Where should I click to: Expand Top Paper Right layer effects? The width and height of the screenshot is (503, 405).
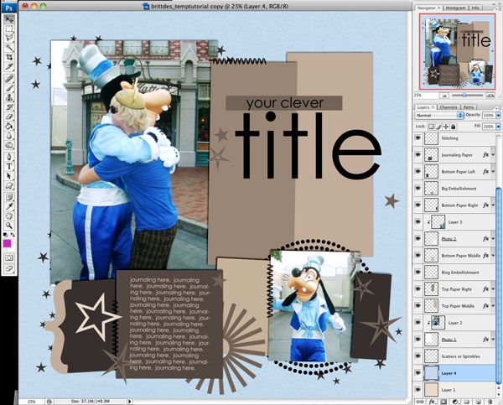(x=493, y=289)
